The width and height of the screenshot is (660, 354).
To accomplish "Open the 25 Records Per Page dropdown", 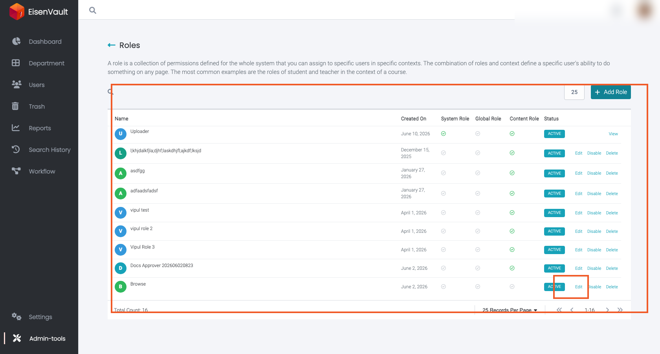I will 510,310.
